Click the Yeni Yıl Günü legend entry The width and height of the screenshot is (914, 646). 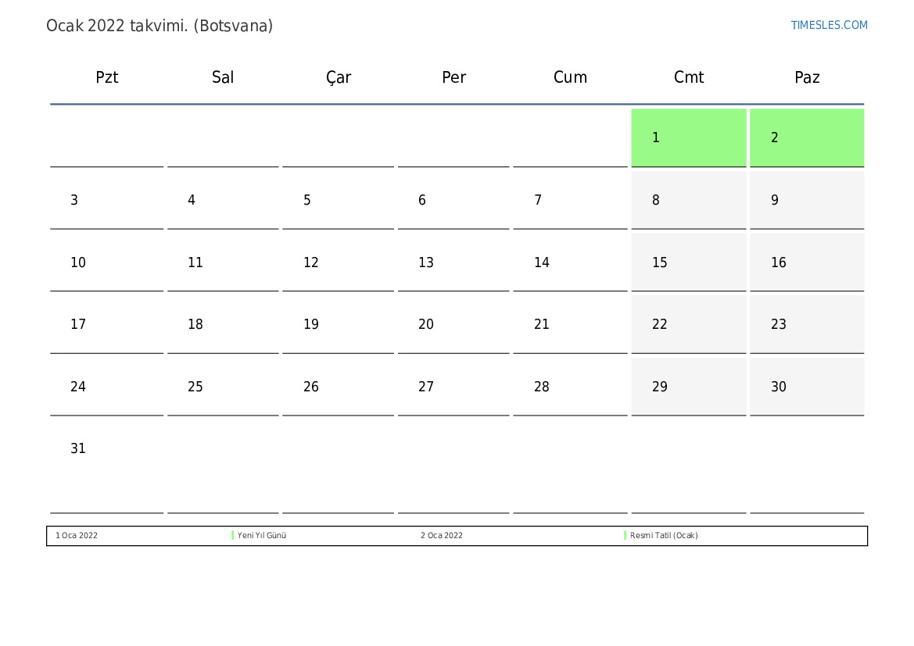pyautogui.click(x=262, y=536)
